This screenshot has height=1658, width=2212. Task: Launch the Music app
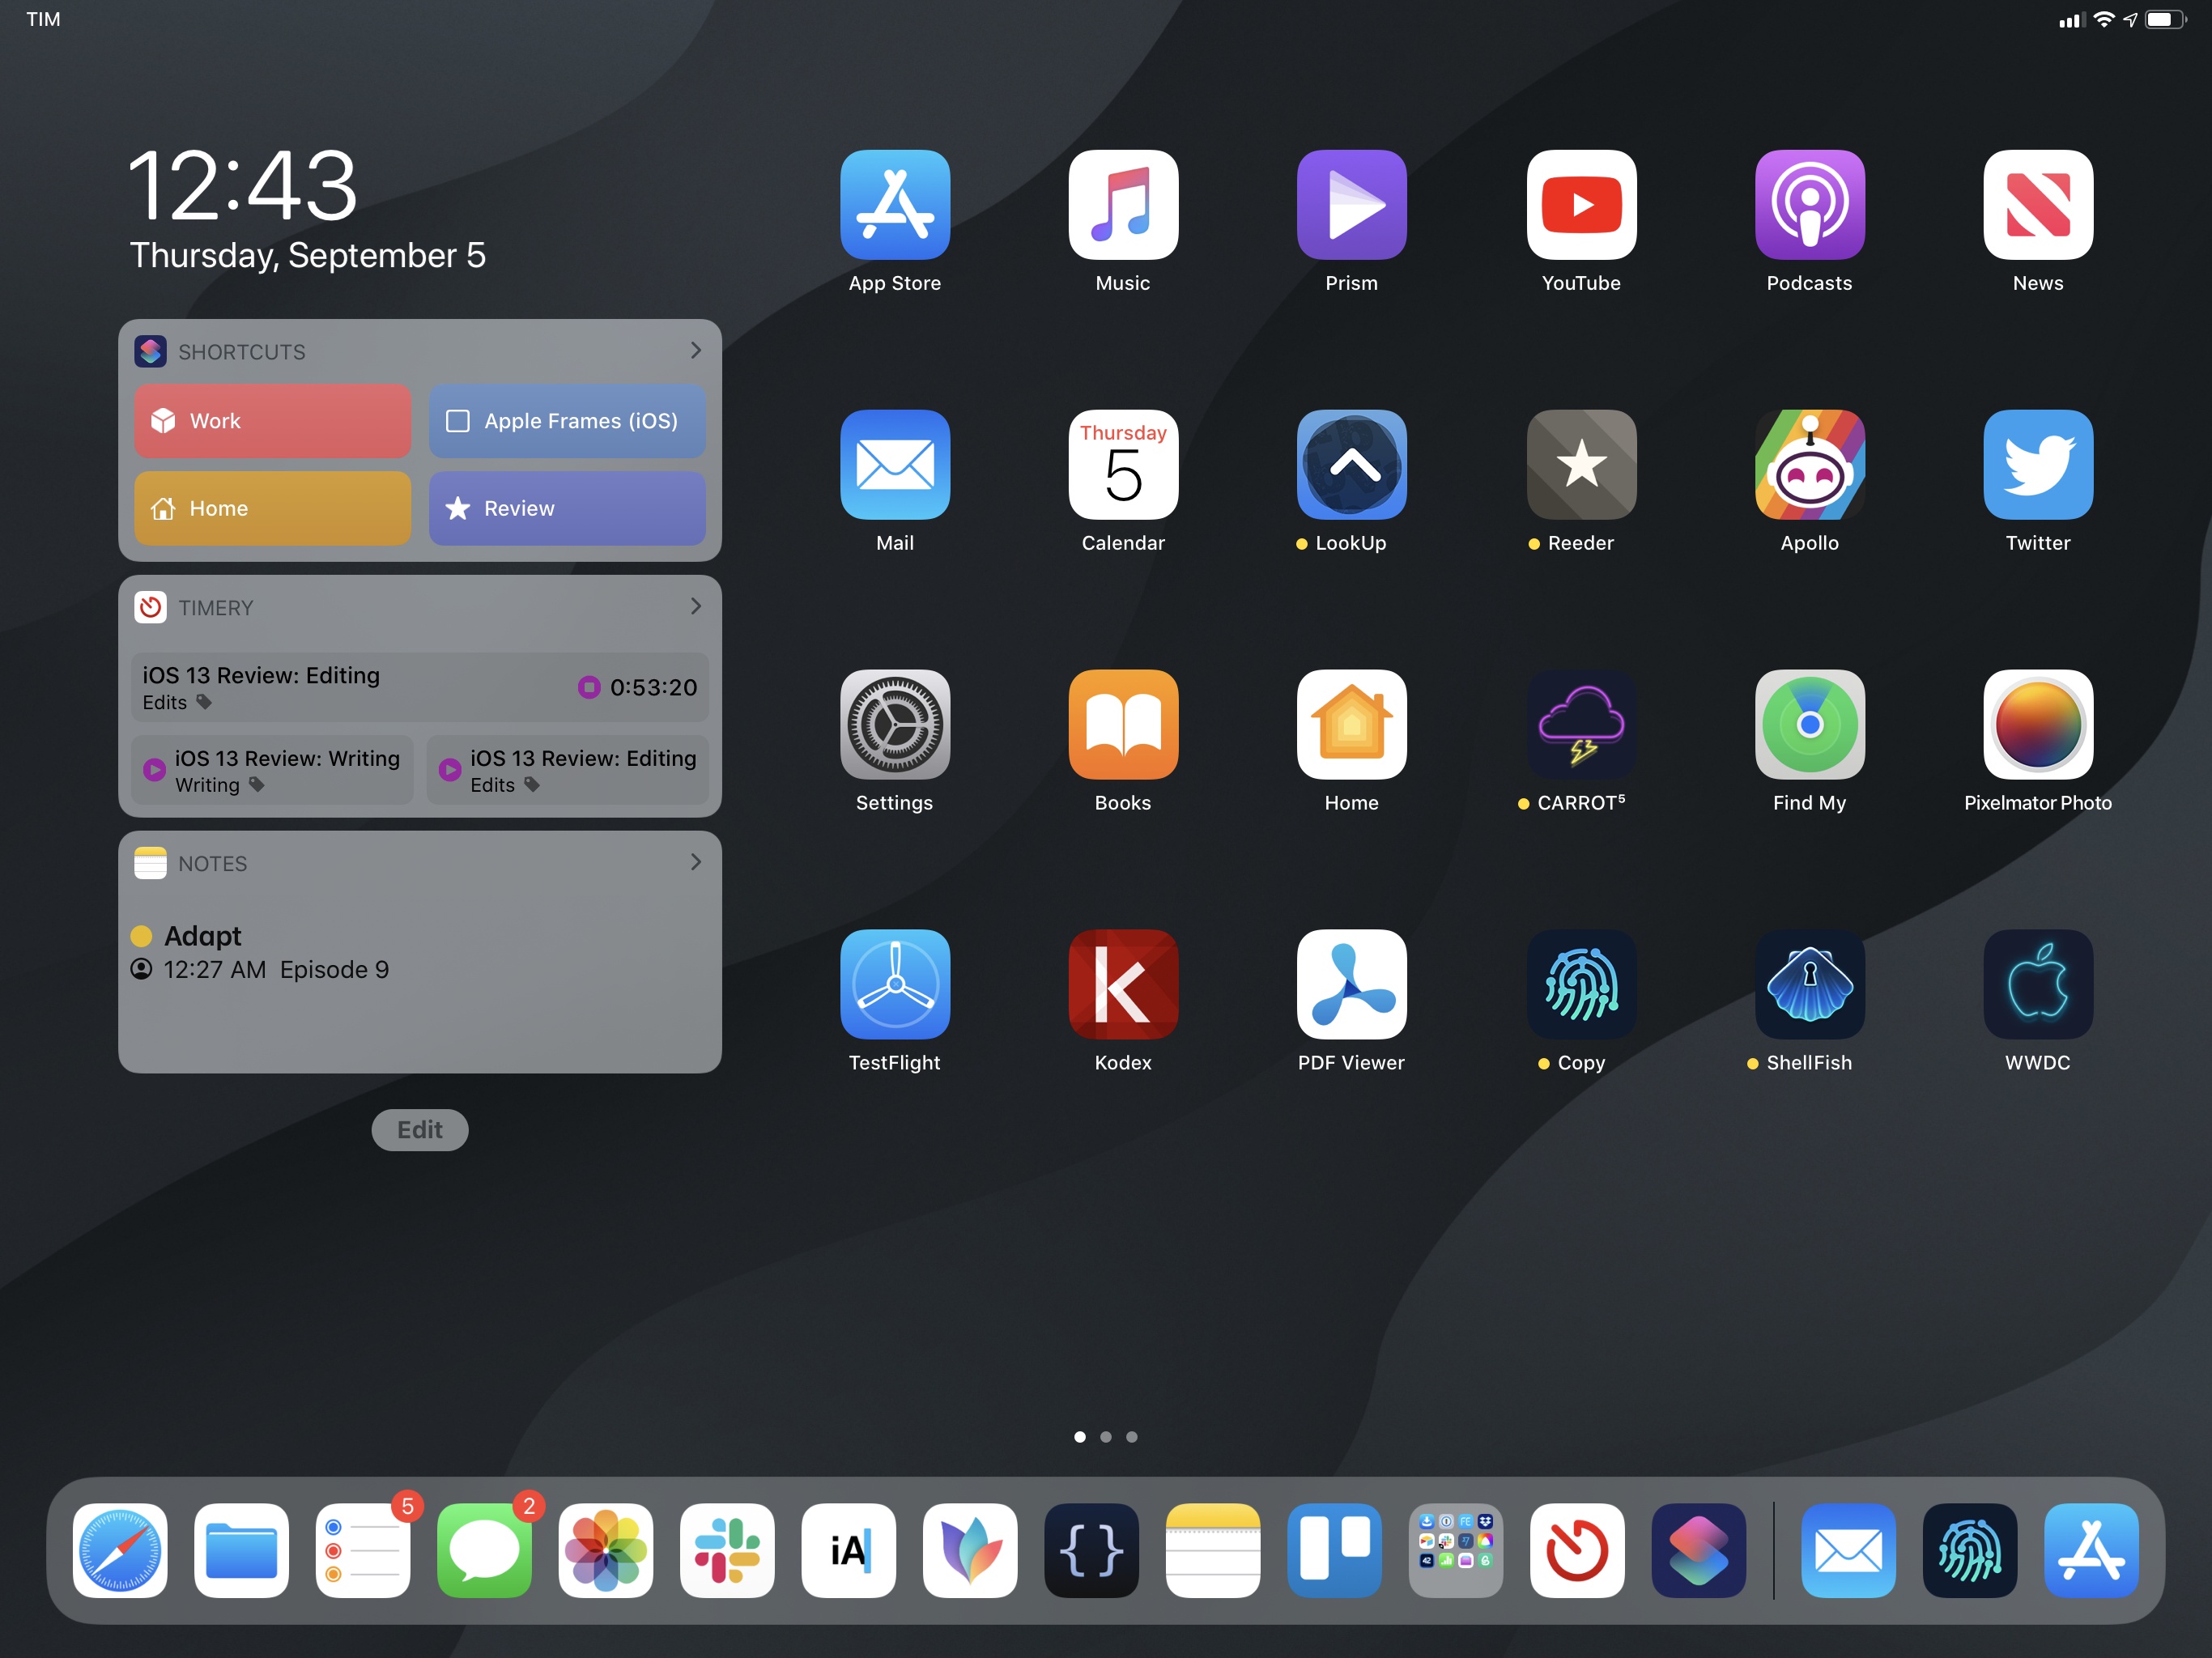(x=1123, y=205)
